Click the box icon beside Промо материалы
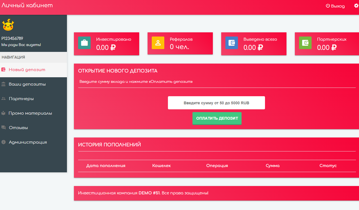 click(3, 113)
